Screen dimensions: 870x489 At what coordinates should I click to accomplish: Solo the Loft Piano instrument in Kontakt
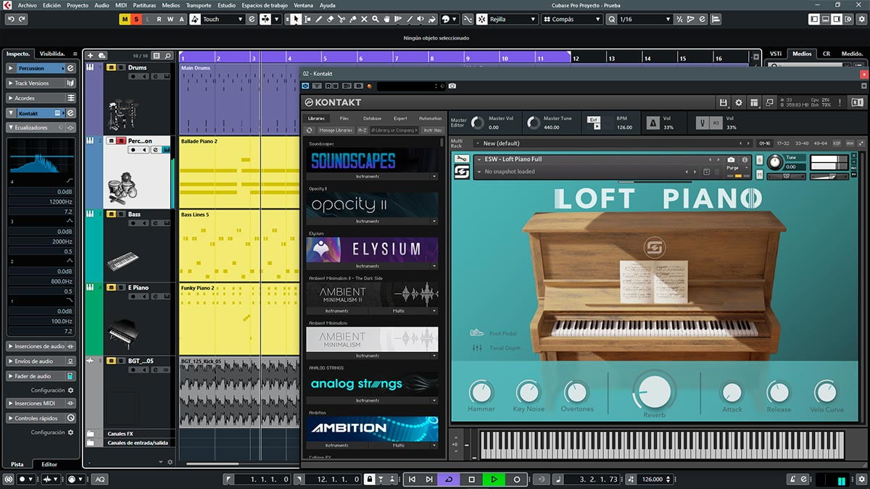point(759,159)
